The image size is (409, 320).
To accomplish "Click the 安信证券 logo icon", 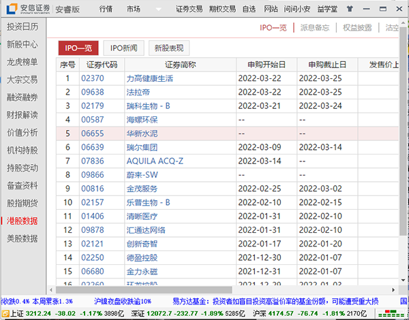I will click(x=12, y=9).
